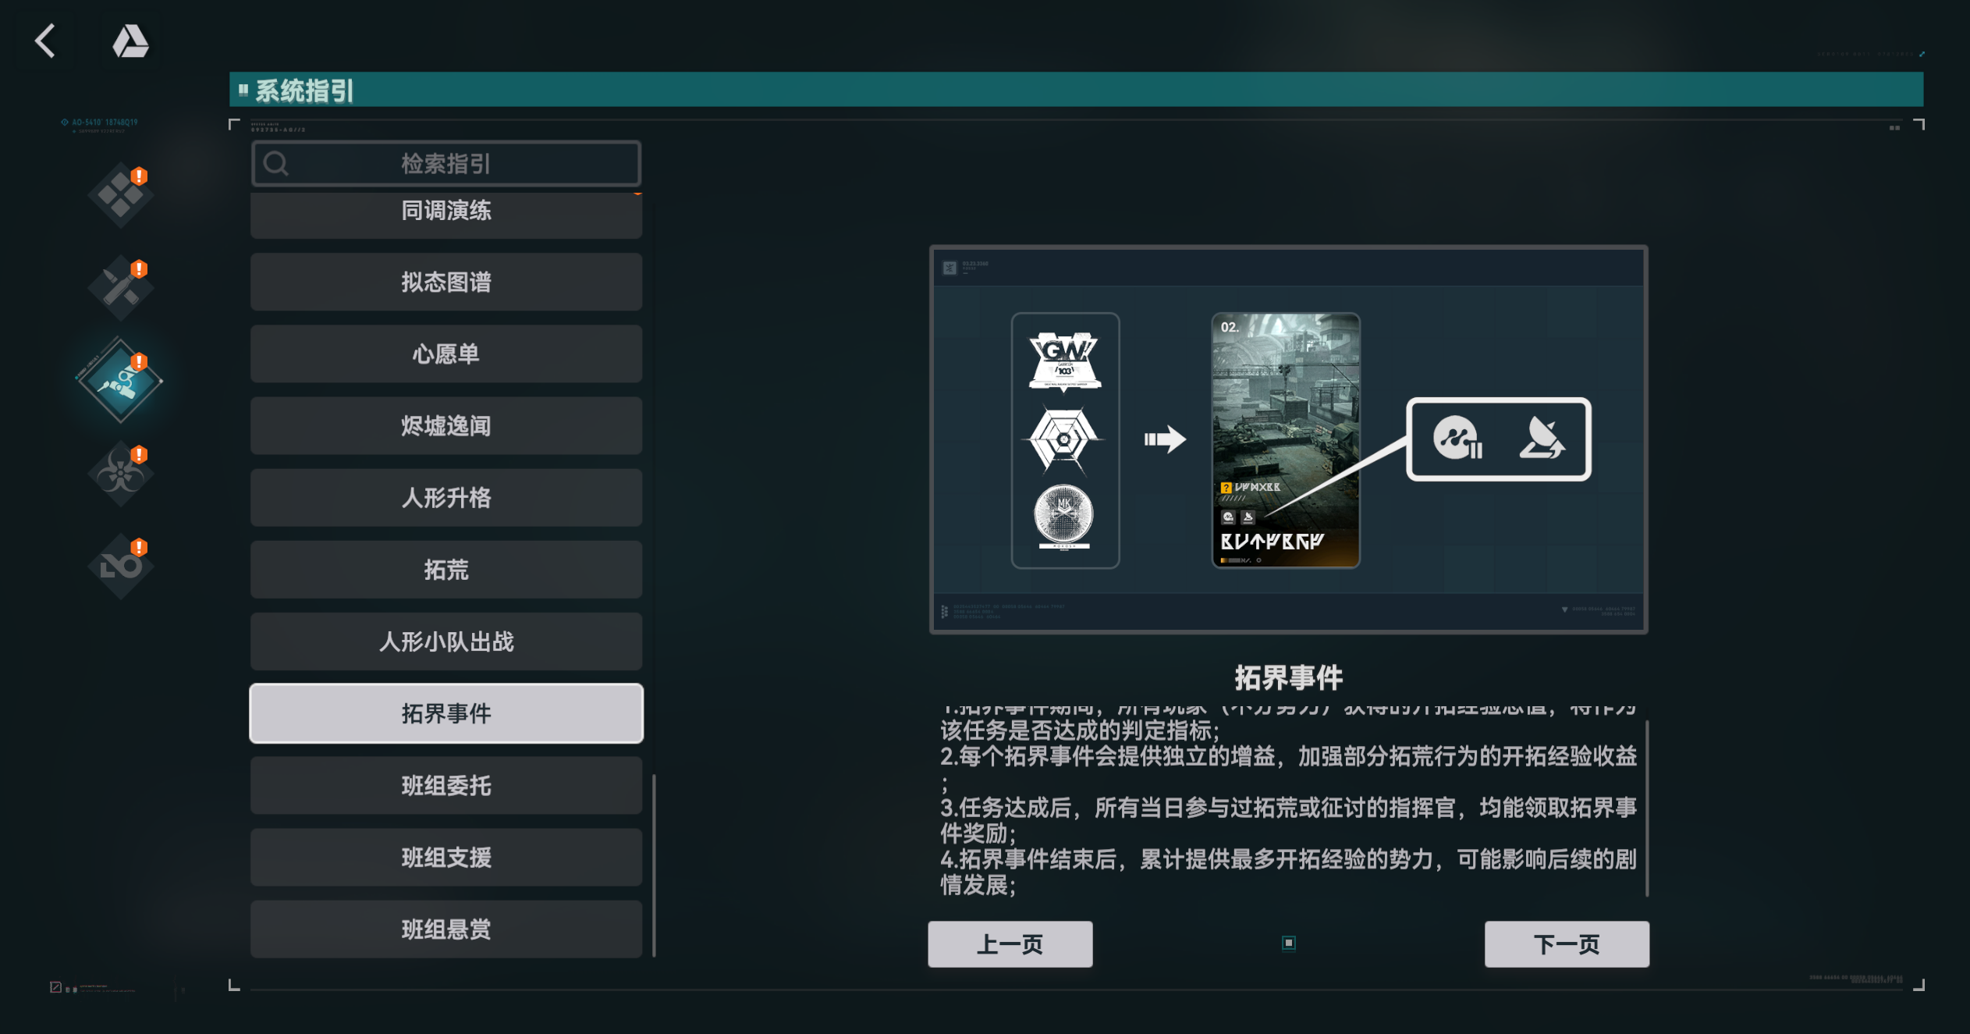Select the 班组委托 guide entry
Viewport: 1970px width, 1034px height.
click(446, 785)
